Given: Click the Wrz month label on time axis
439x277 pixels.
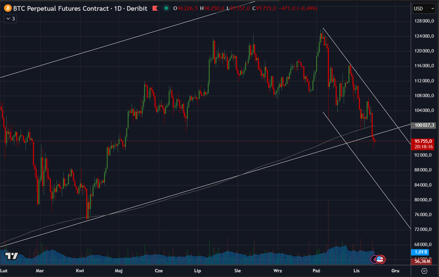Looking at the screenshot, I should (x=278, y=271).
